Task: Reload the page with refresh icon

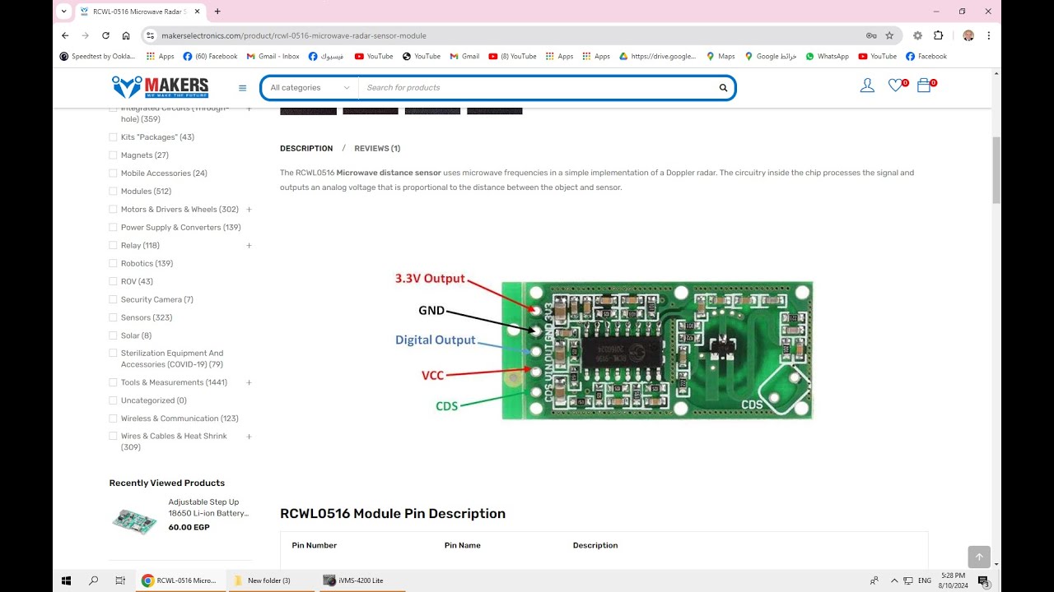Action: [105, 35]
